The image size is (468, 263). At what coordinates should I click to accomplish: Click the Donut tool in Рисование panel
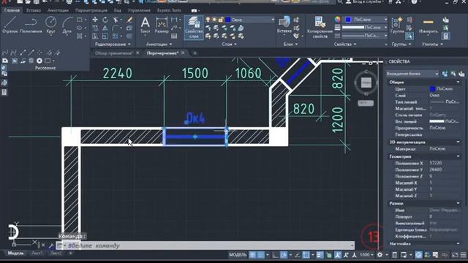coord(39,61)
